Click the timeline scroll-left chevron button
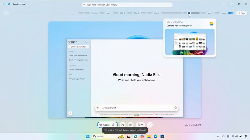This screenshot has width=250, height=140. [6, 13]
